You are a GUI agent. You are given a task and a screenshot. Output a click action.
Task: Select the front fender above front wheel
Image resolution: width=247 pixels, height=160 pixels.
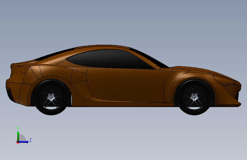[194, 75]
